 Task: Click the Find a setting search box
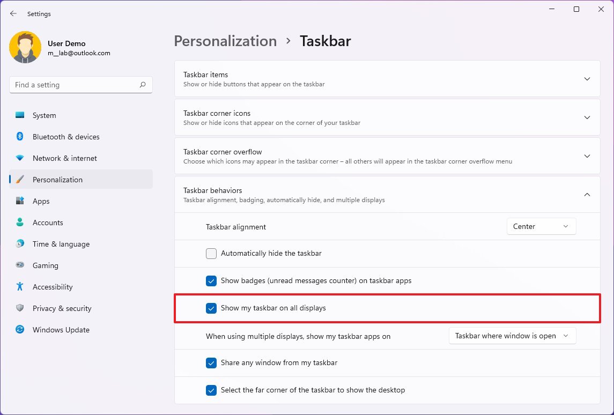tap(74, 85)
